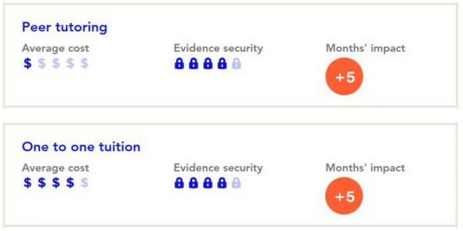Open the One to one tuition heading
Viewport: 463px width, 231px height.
click(81, 147)
